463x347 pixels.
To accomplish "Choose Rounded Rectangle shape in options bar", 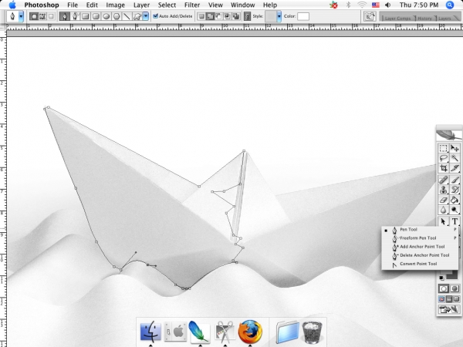I will 96,16.
